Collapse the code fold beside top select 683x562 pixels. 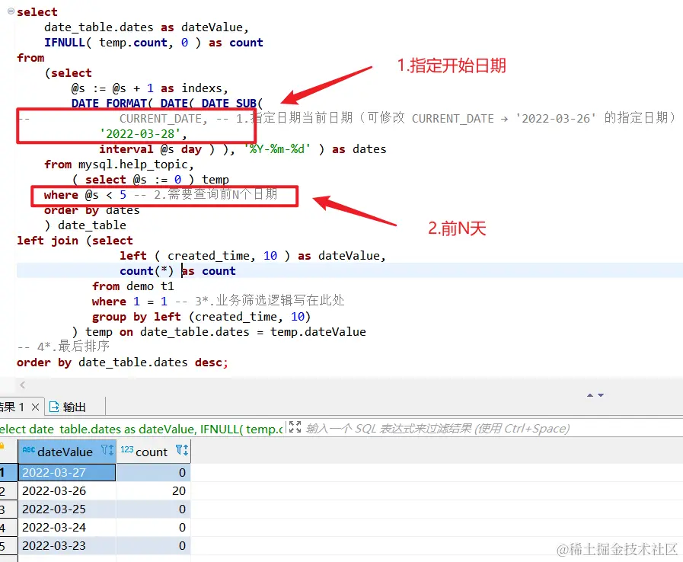tap(11, 11)
